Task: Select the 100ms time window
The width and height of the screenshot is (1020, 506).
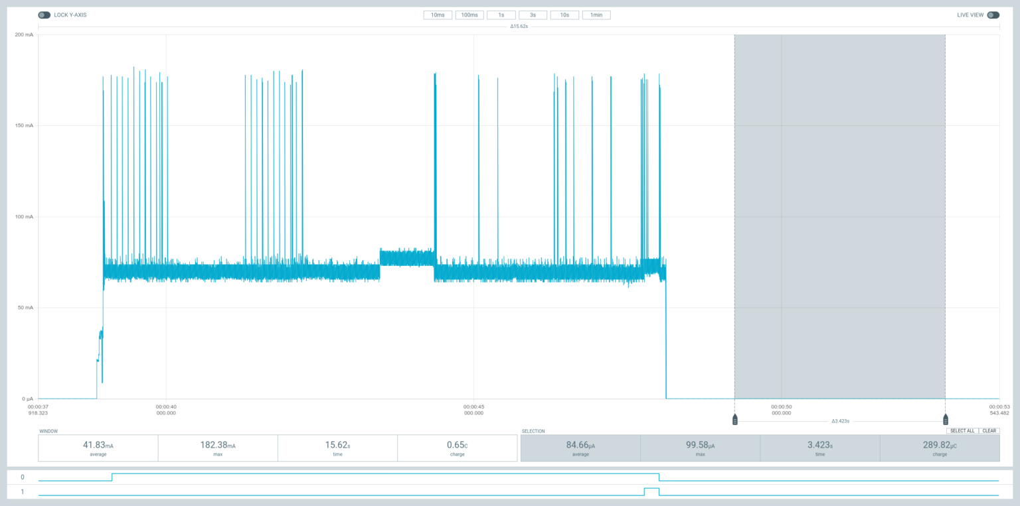Action: click(469, 15)
